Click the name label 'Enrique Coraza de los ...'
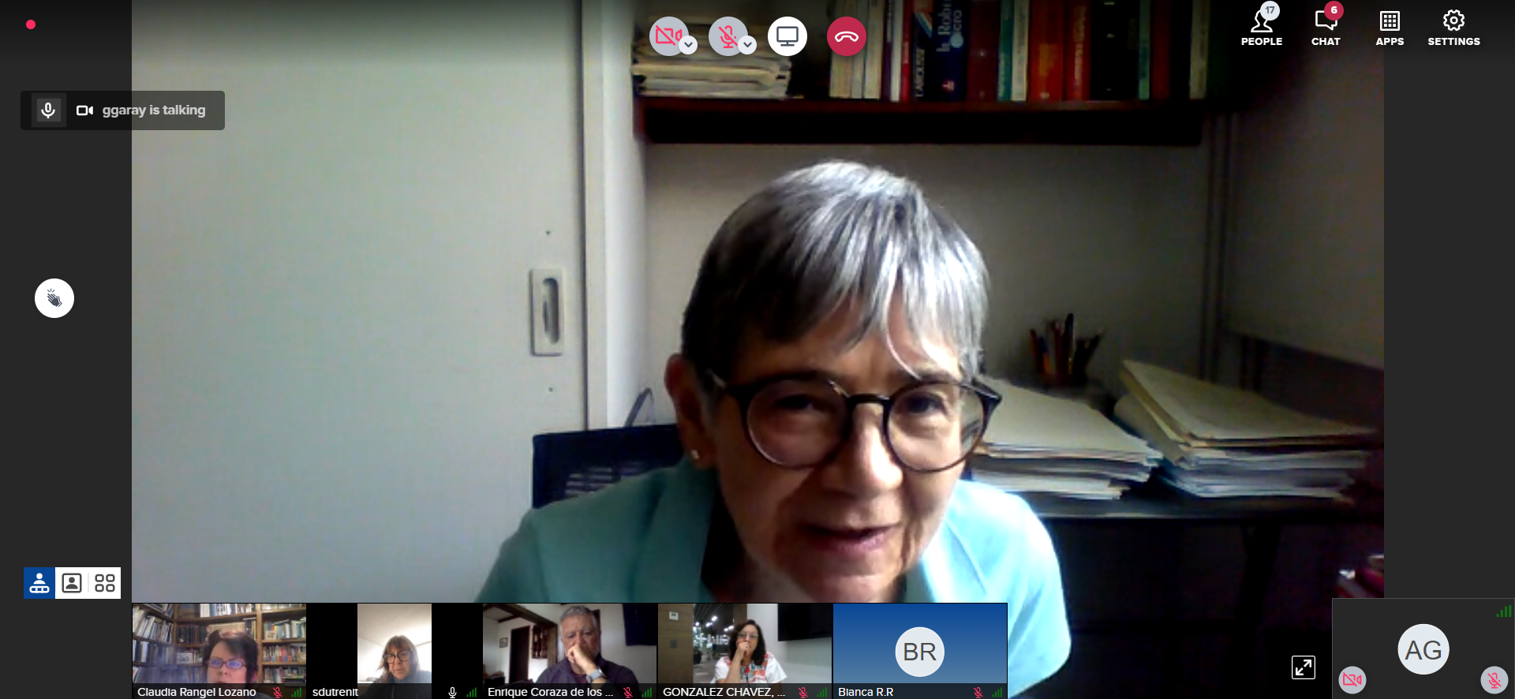The image size is (1515, 699). click(x=550, y=692)
